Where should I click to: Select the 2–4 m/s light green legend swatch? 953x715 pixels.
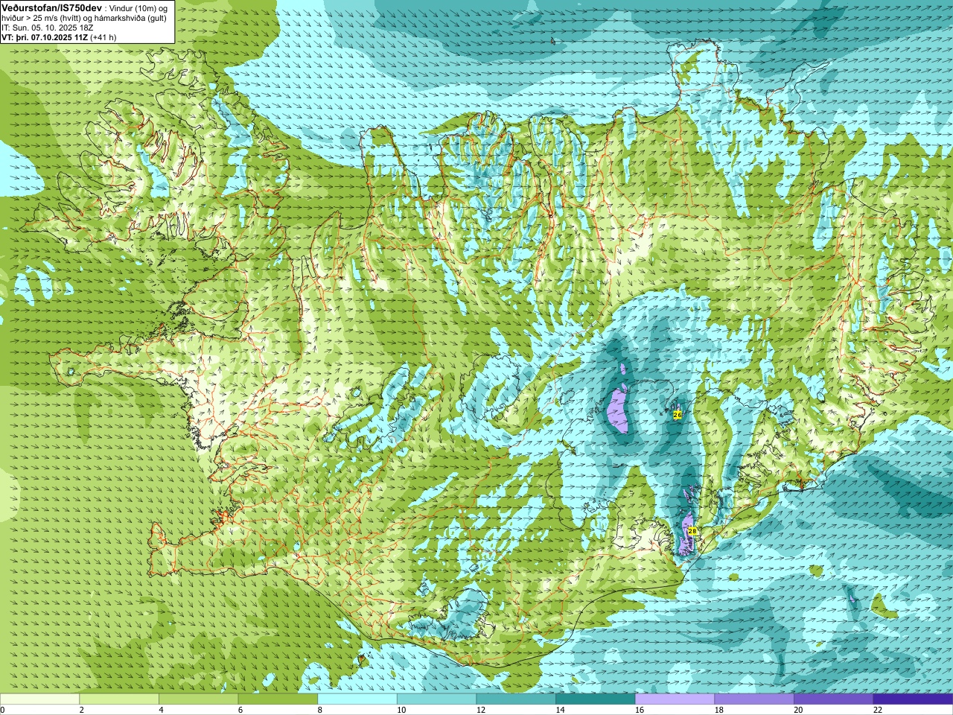tap(119, 699)
